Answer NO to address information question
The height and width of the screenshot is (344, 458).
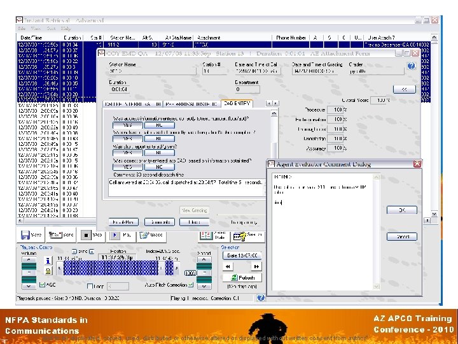click(x=160, y=125)
